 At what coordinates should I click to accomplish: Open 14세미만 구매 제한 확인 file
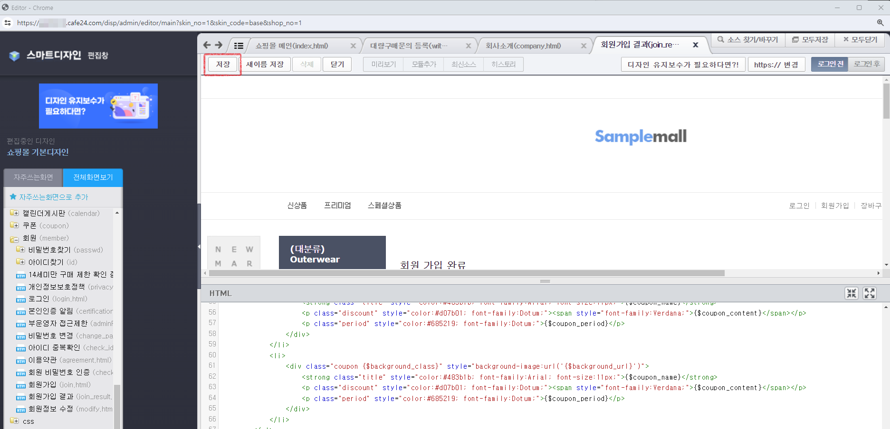click(x=65, y=274)
